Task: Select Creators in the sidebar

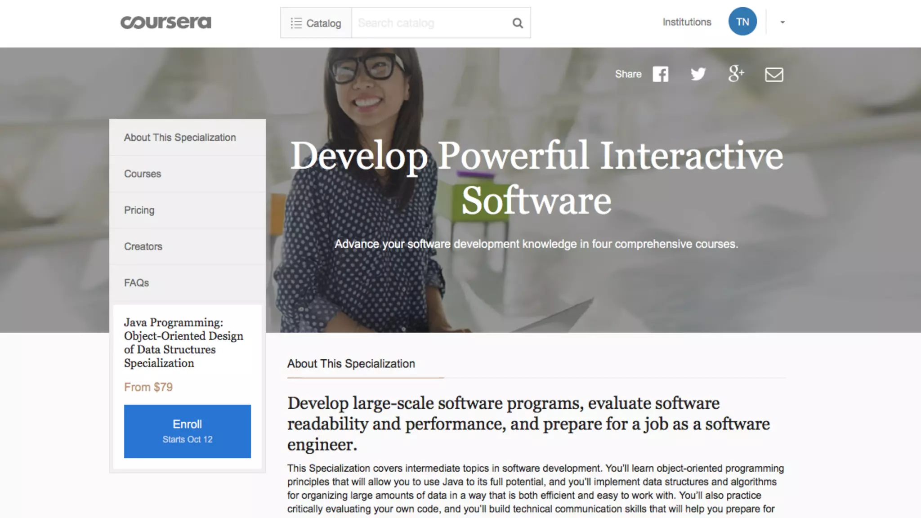Action: [143, 247]
